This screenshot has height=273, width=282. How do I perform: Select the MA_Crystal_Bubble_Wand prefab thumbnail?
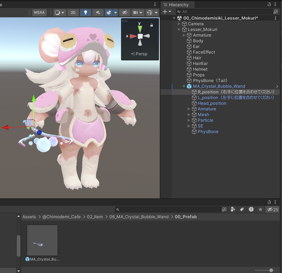click(42, 240)
